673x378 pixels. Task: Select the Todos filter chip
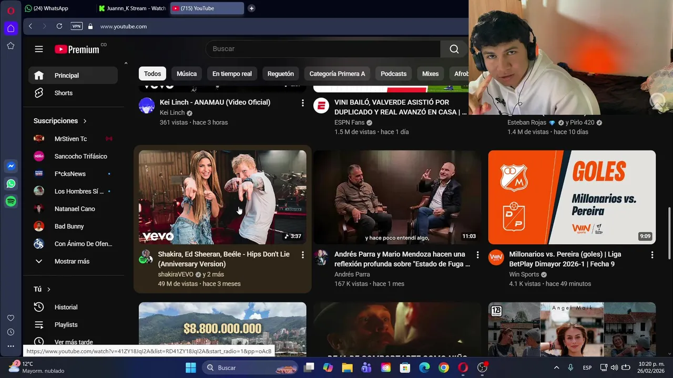[152, 74]
